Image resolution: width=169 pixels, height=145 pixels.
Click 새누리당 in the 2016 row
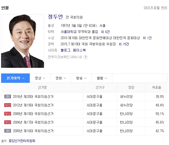coord(126,97)
